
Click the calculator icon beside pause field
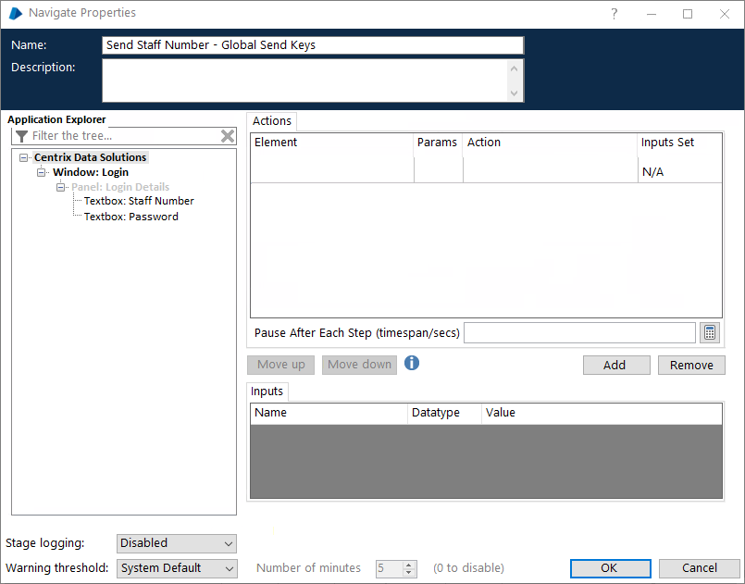(x=710, y=333)
